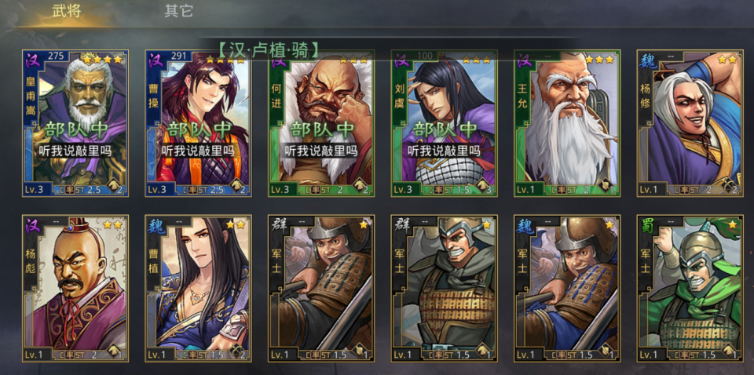The image size is (754, 375).
Task: Select the 皇甫嵩 general card
Action: (75, 123)
